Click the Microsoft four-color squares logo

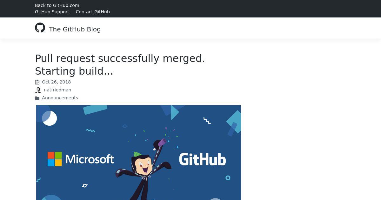(x=55, y=159)
